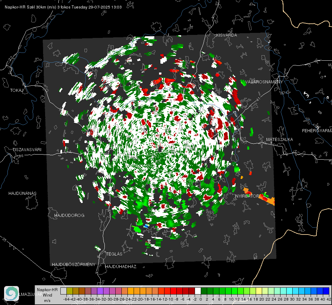The width and height of the screenshot is (332, 305).
Task: Select the gray leftmost legend swatch
Action: click(63, 291)
